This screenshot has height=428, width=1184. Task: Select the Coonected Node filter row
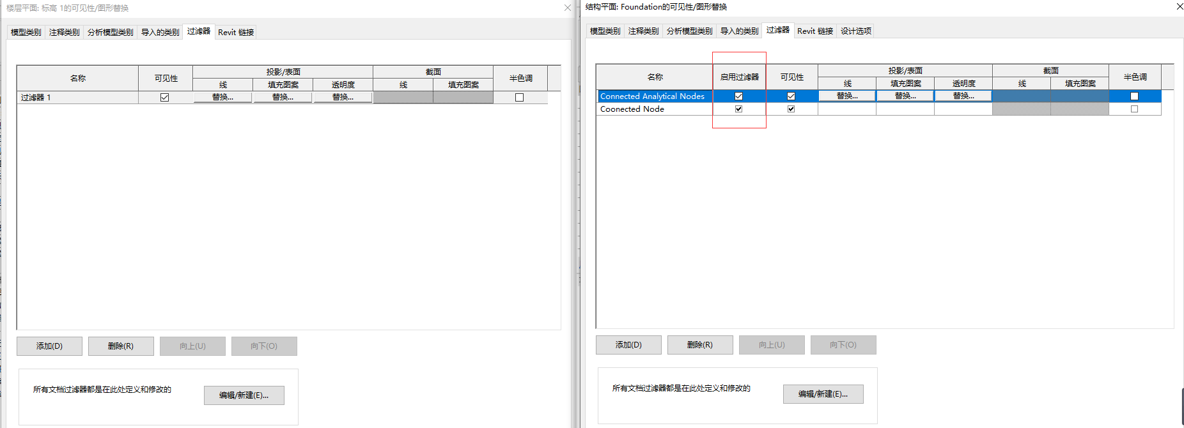(x=655, y=109)
